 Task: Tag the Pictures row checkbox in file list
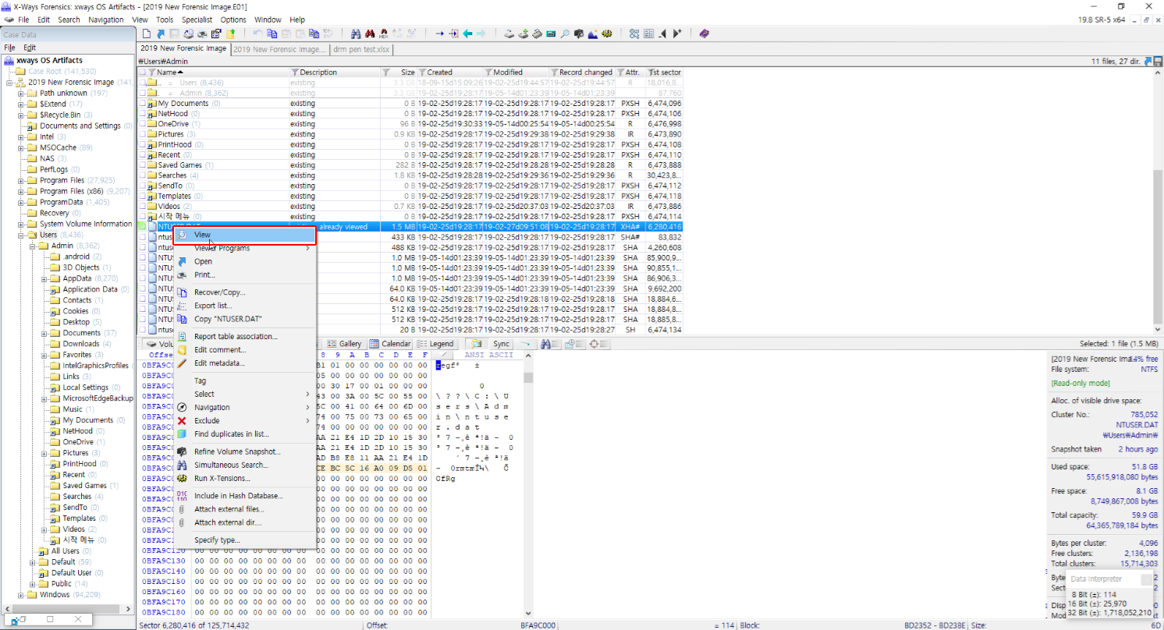(143, 134)
